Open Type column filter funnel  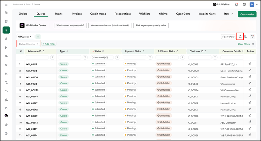click(x=85, y=57)
